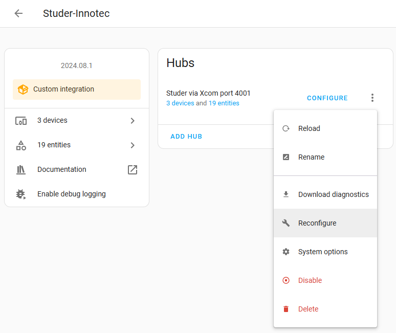Viewport: 396px width, 333px height.
Task: Expand the 3 devices row chevron
Action: pos(133,121)
